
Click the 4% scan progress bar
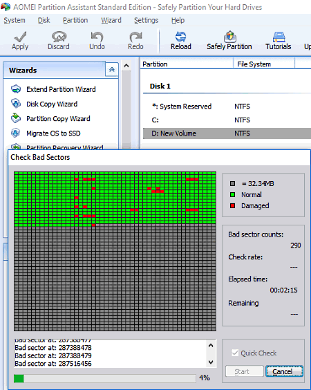coord(105,378)
